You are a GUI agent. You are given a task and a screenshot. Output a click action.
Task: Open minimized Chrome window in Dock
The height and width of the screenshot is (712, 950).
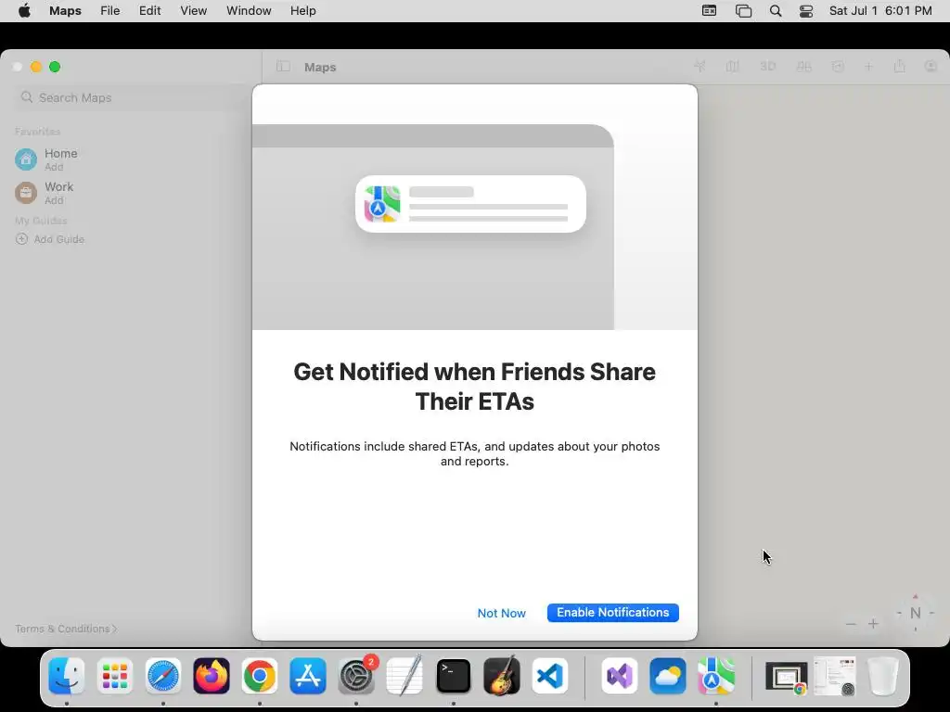point(787,677)
